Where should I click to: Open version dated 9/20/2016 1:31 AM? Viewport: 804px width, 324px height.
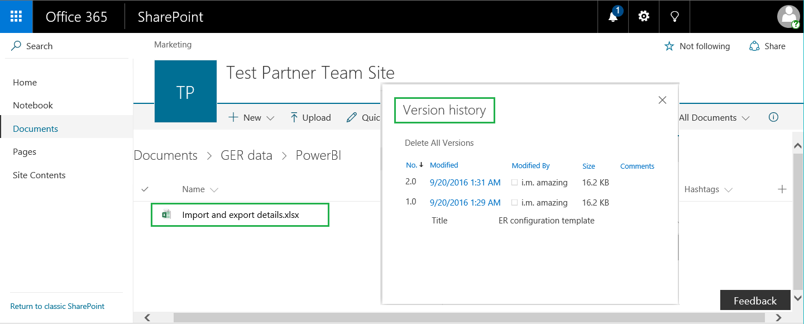[x=465, y=182]
